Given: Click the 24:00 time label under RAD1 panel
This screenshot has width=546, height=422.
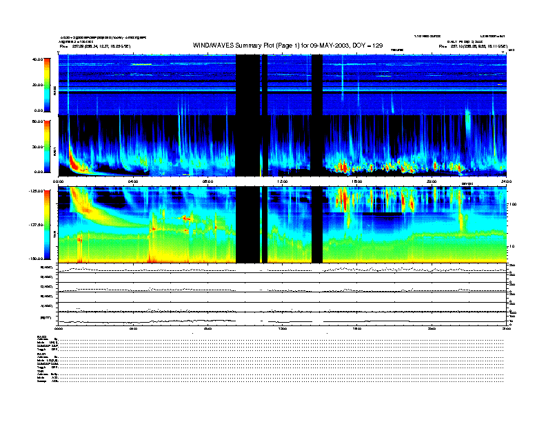Looking at the screenshot, I should click(506, 181).
